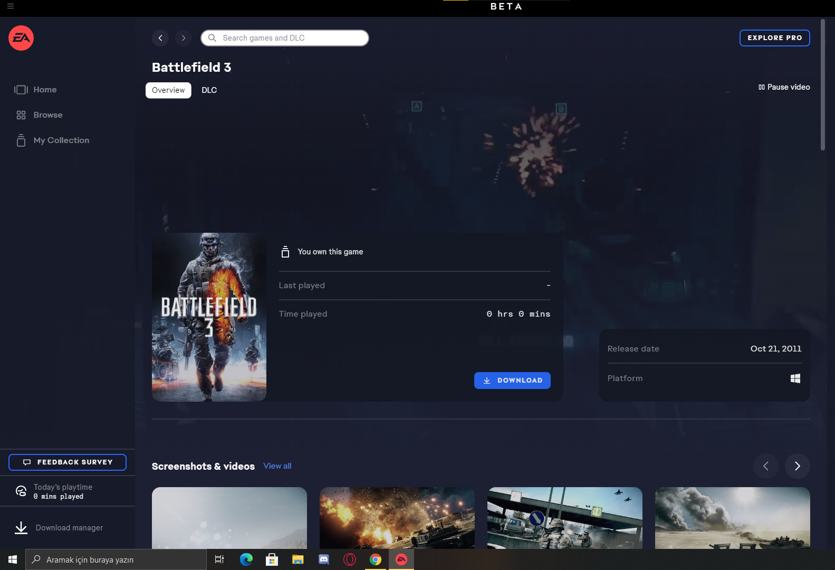Click the EXPLORE PRO button

click(775, 38)
